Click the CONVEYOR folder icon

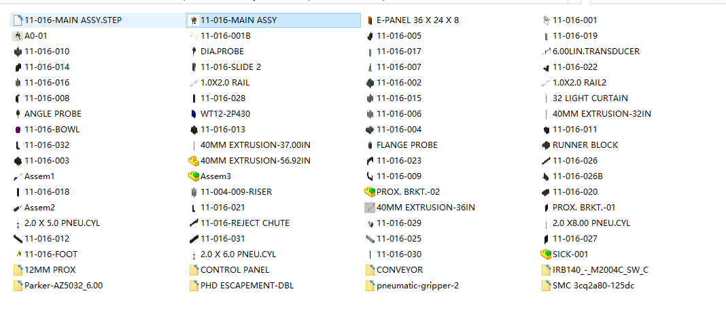pos(370,270)
